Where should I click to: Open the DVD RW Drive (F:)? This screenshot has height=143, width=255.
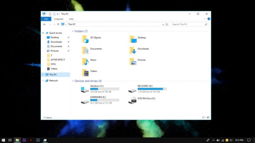click(132, 100)
